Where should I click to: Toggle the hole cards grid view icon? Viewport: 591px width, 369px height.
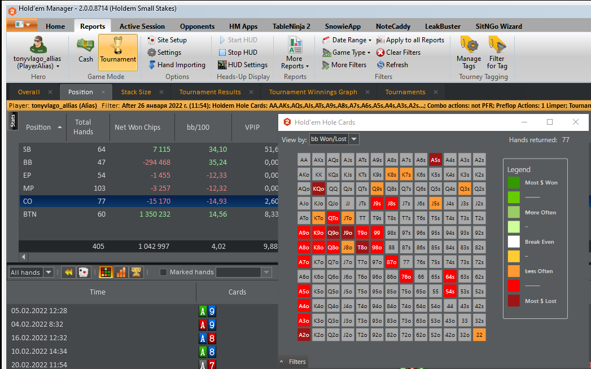[106, 272]
